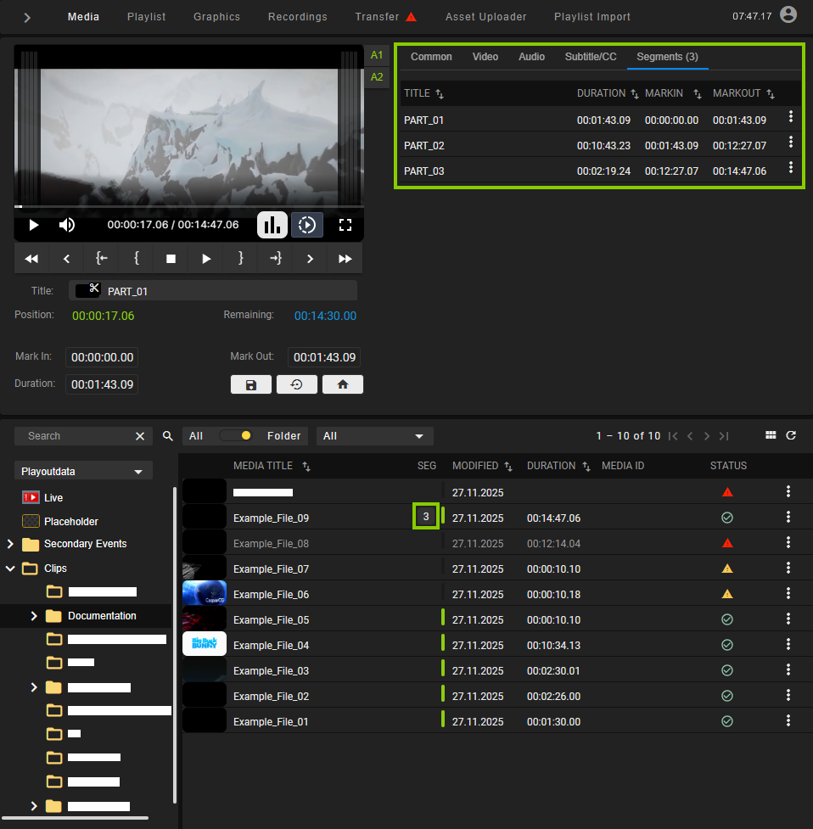This screenshot has width=813, height=829.
Task: Select the Example_File_04 Big Buck Bunny thumbnail
Action: coord(204,645)
